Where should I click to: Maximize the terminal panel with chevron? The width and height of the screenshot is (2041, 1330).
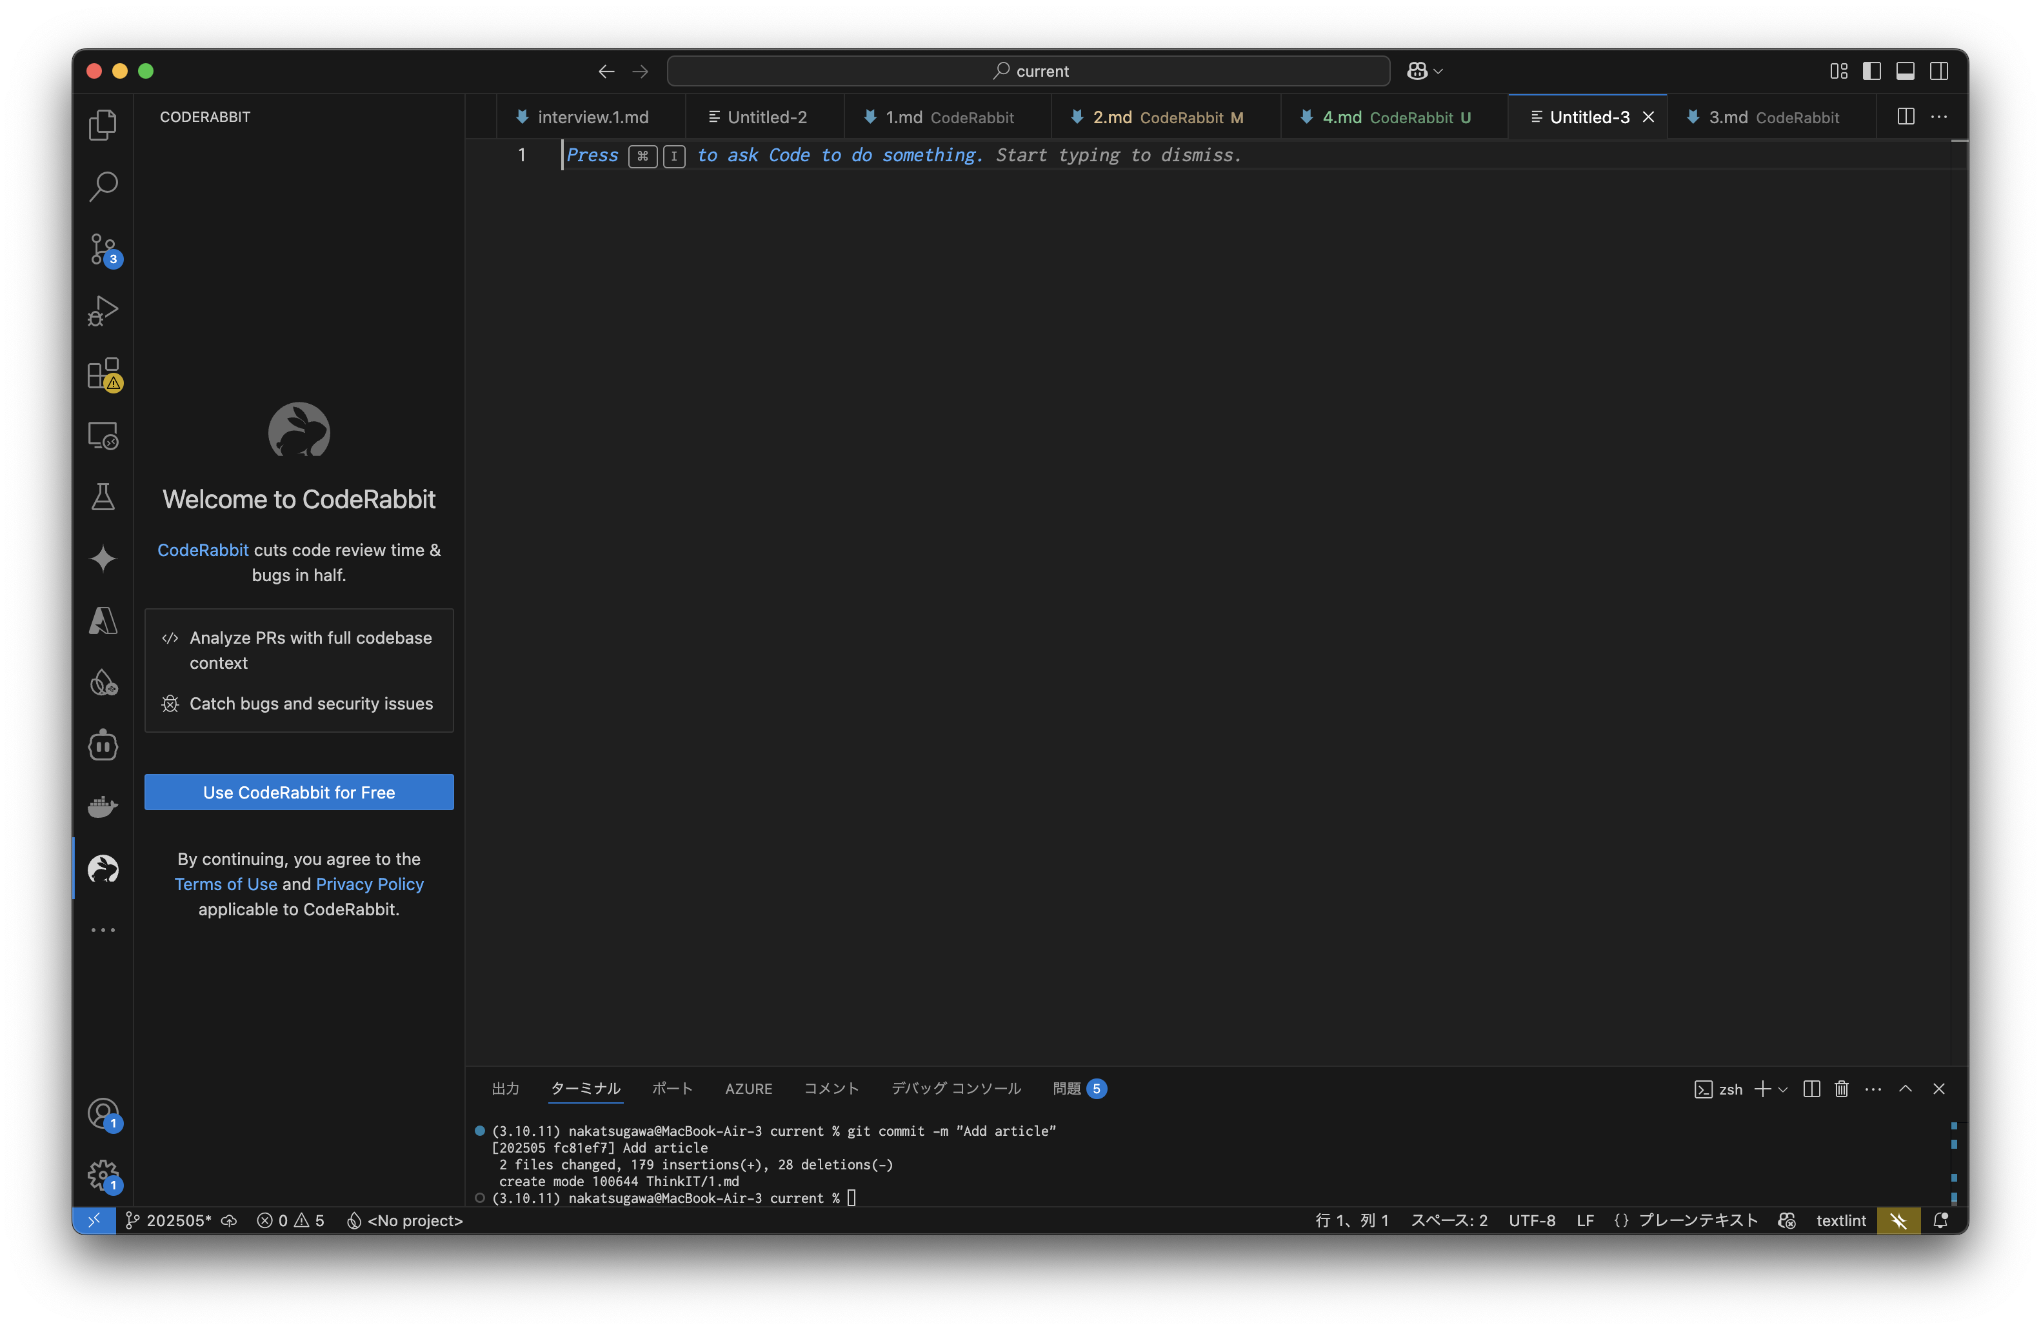1906,1088
